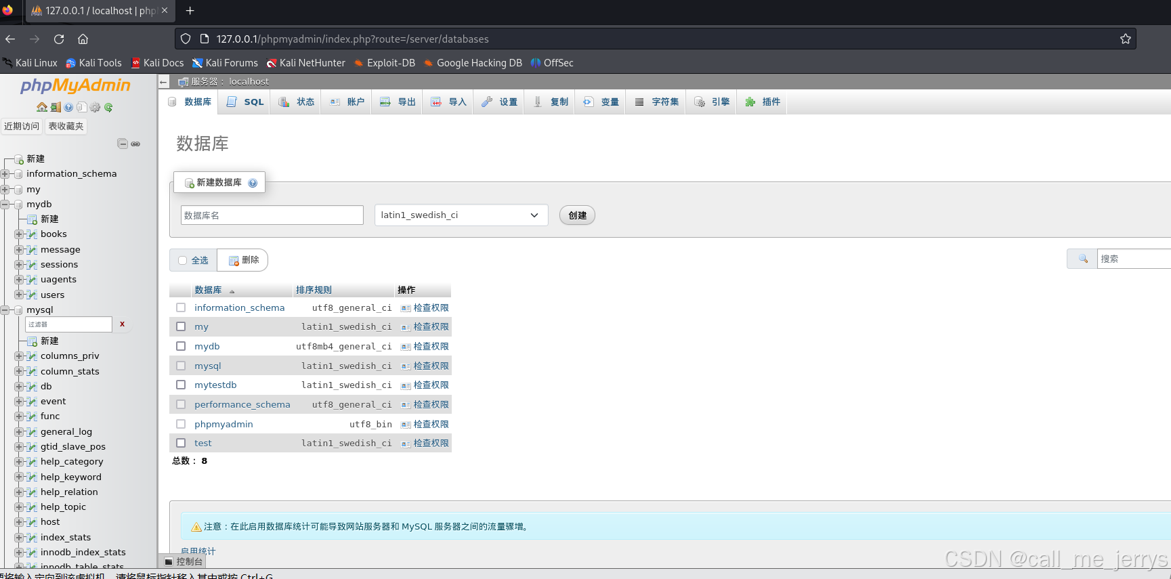Click 检查权限 link for phpmyadmin

click(x=431, y=424)
